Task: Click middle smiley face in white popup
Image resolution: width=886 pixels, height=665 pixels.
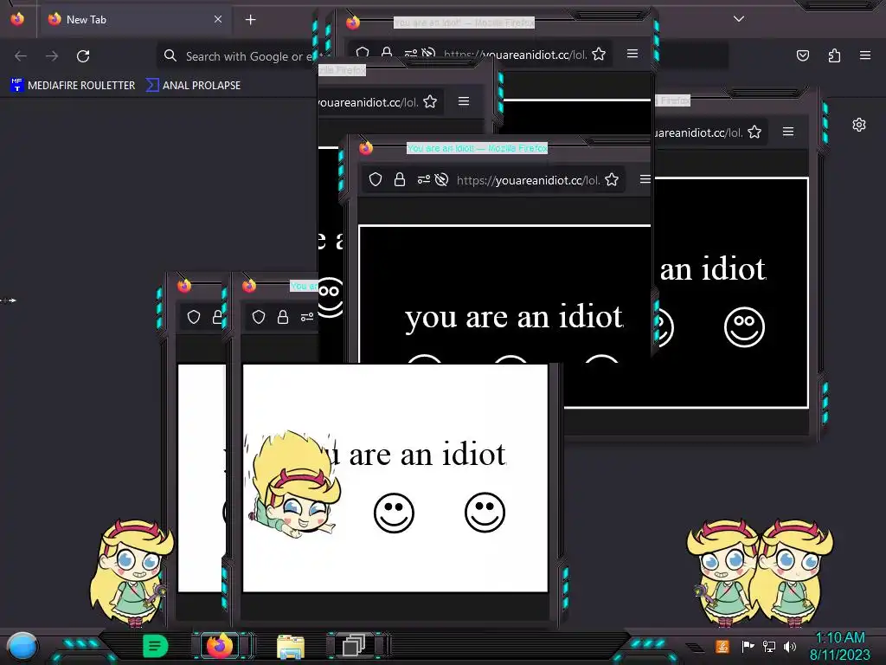Action: (x=394, y=513)
